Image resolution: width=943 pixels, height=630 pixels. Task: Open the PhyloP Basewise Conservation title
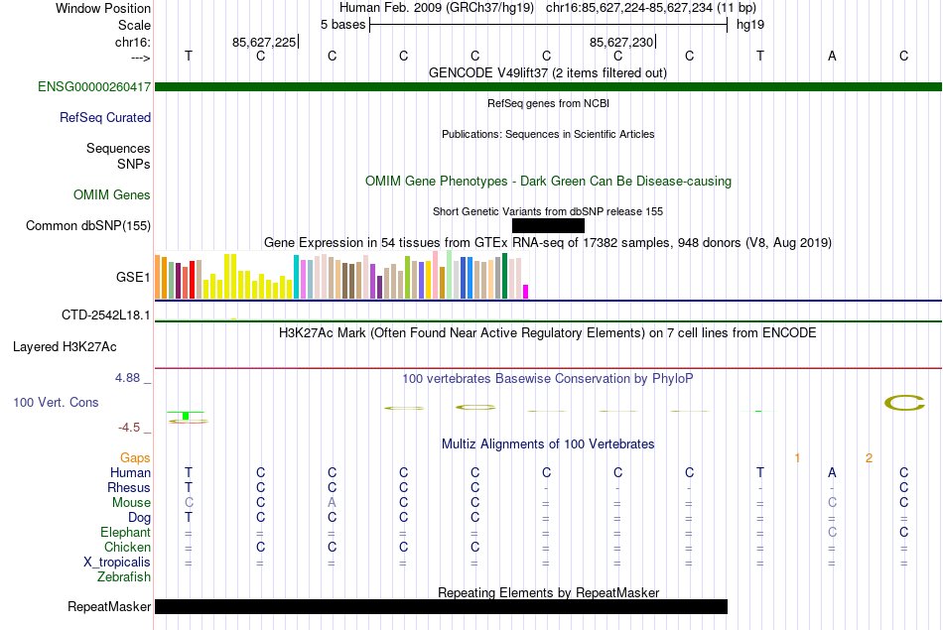click(548, 378)
